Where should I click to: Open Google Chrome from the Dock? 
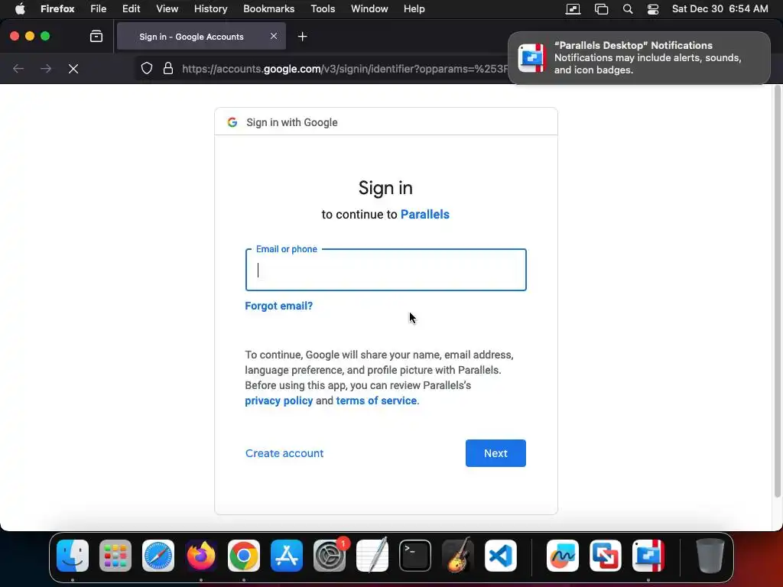point(244,556)
